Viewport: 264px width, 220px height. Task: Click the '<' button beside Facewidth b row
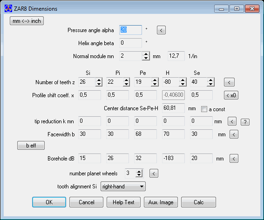[234, 134]
